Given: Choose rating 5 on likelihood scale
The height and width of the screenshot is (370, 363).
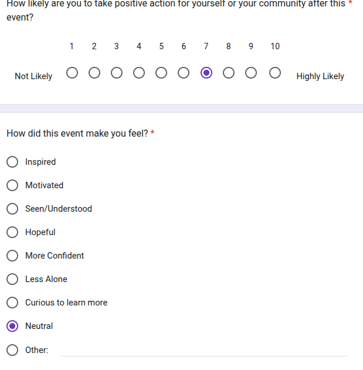Looking at the screenshot, I should click(161, 73).
